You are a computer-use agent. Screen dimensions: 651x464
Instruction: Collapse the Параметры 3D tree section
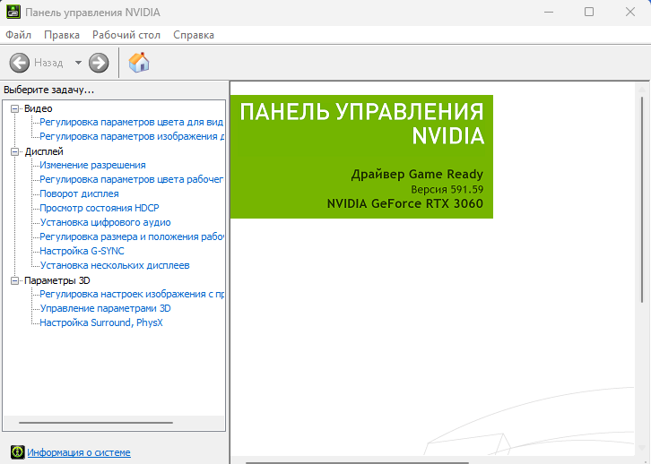pyautogui.click(x=14, y=280)
